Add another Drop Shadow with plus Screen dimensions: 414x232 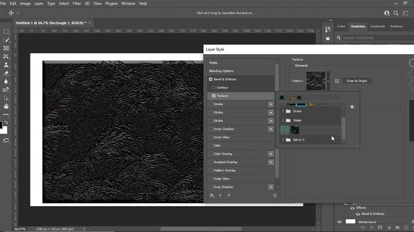pos(271,187)
